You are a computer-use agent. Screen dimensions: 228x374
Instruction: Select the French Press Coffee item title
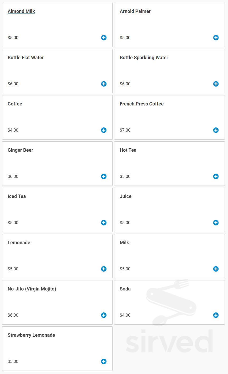142,104
